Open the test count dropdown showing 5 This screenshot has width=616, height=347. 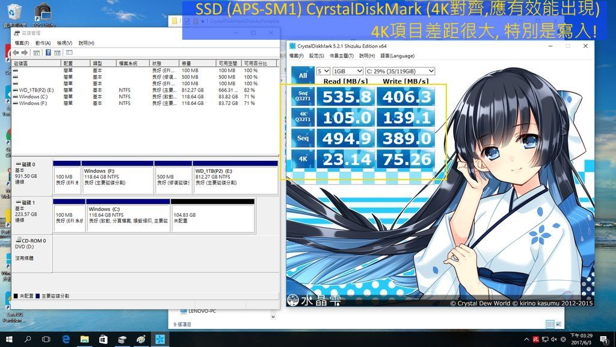point(323,71)
